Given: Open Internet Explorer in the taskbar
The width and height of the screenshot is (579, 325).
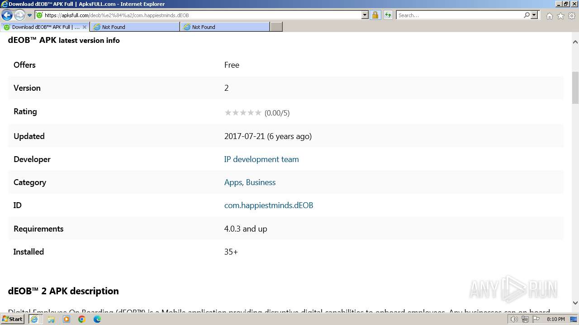Looking at the screenshot, I should tap(34, 319).
